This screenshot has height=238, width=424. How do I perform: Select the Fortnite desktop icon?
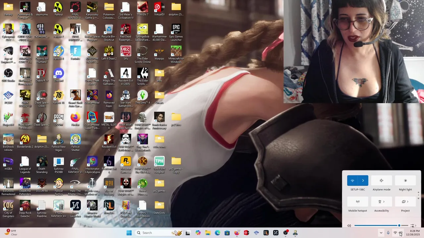(76, 53)
